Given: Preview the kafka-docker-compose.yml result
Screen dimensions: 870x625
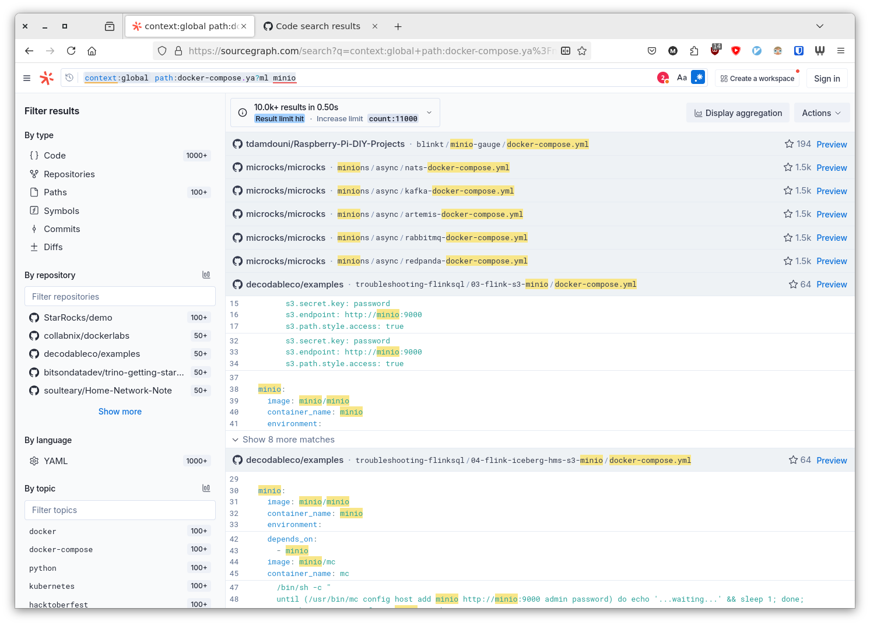Looking at the screenshot, I should [x=832, y=191].
